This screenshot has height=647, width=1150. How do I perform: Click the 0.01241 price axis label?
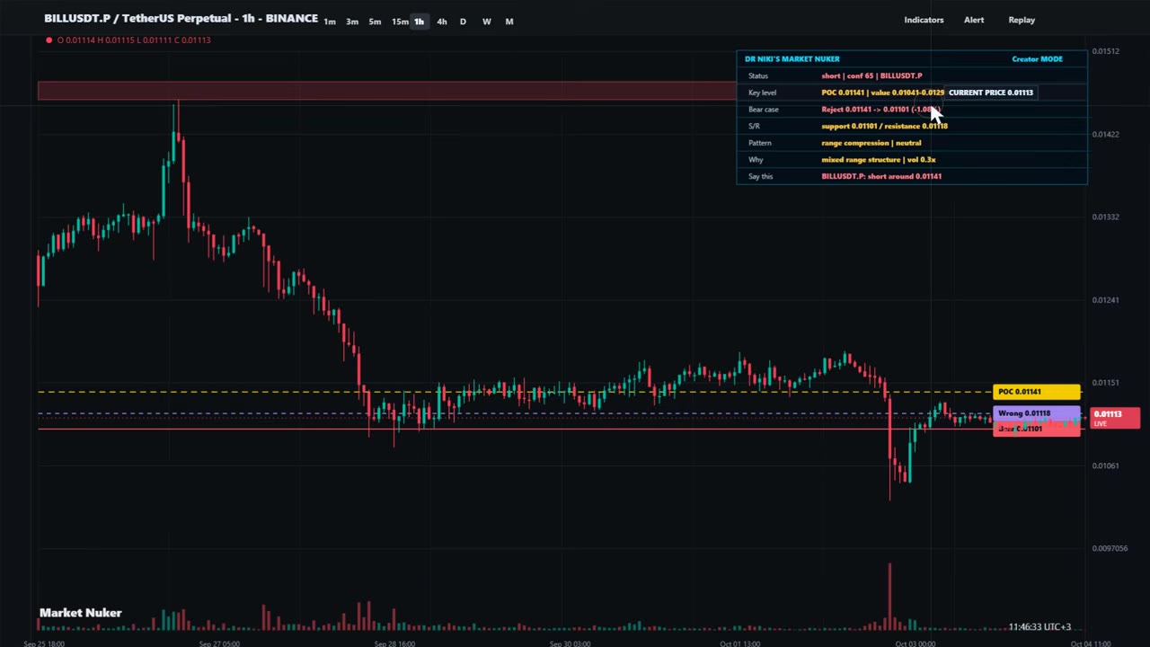coord(1106,300)
